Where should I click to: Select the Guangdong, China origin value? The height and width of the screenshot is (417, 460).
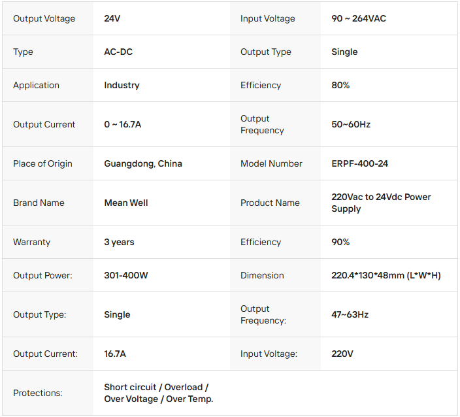tap(143, 163)
